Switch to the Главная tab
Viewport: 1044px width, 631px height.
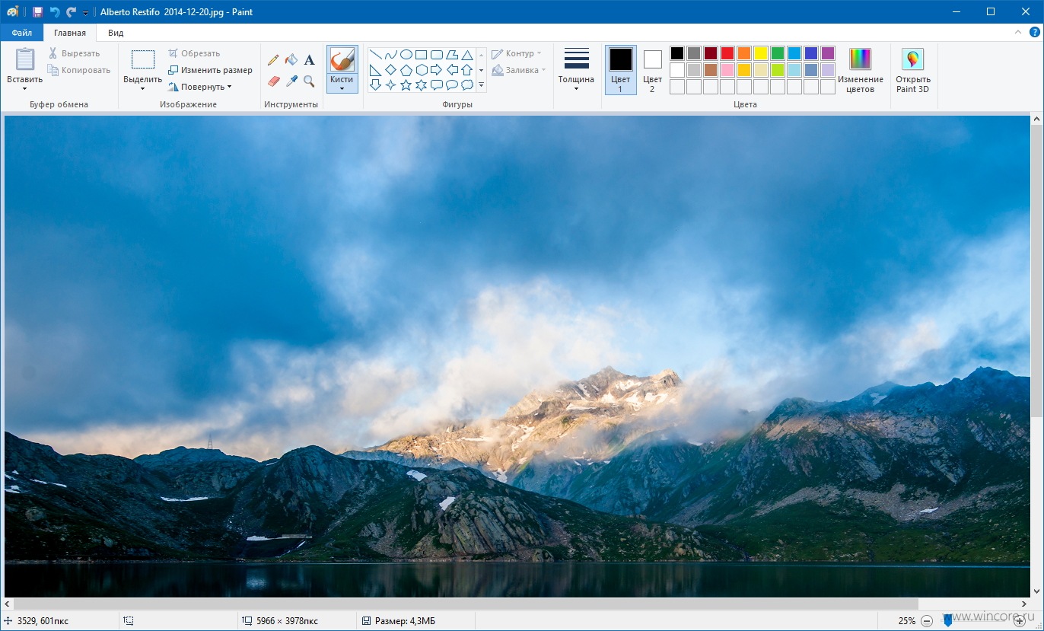(70, 33)
